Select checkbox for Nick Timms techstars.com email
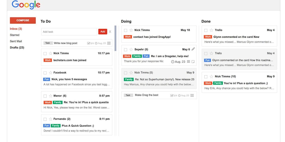The image size is (285, 142). [x=45, y=54]
